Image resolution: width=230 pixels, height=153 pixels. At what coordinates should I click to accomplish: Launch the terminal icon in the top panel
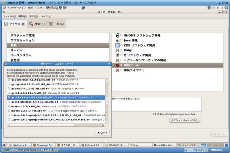83,8
